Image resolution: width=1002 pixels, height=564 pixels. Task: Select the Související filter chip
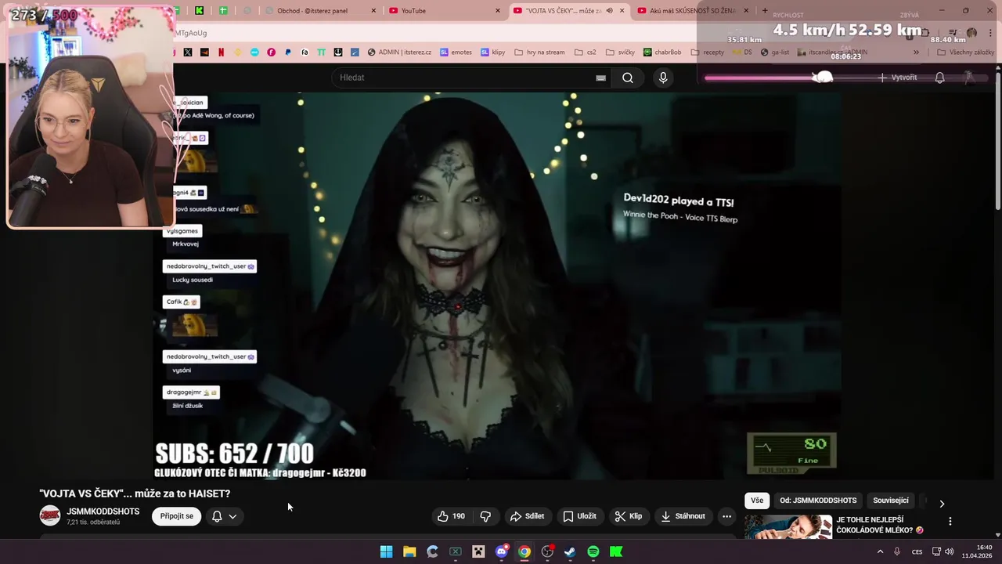[891, 501]
